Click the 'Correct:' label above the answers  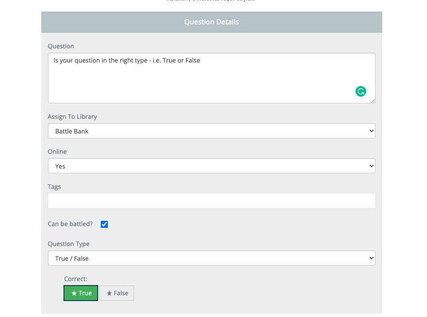(76, 279)
